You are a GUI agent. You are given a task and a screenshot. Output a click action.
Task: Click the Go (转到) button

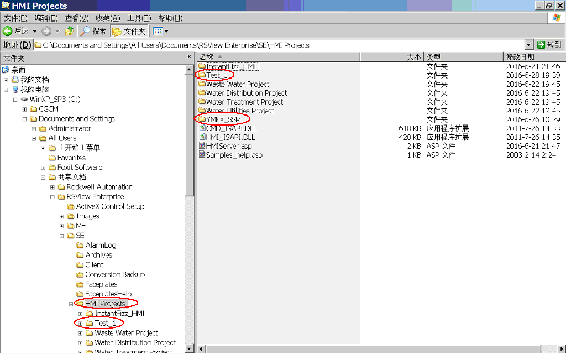(x=549, y=45)
